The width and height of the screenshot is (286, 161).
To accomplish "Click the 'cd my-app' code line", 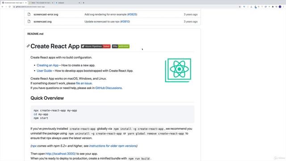I will 41,114.
